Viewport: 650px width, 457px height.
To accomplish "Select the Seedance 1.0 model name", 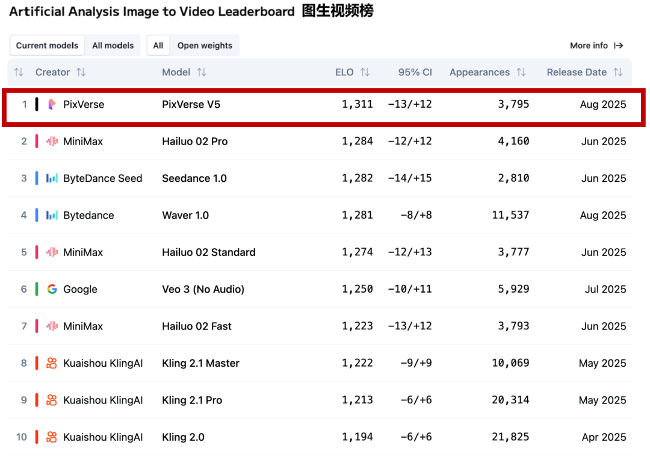I will click(194, 178).
